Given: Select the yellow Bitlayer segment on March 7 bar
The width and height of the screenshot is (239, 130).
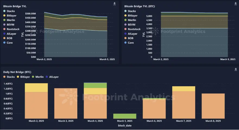Looking at the screenshot, I should (x=184, y=89).
